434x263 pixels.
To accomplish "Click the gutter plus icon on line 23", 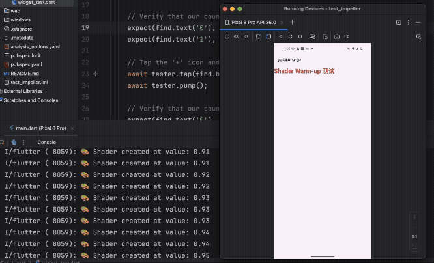I will point(96,74).
